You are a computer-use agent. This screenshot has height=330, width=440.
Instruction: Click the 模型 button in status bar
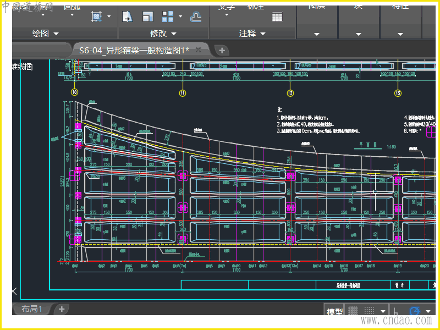point(334,312)
